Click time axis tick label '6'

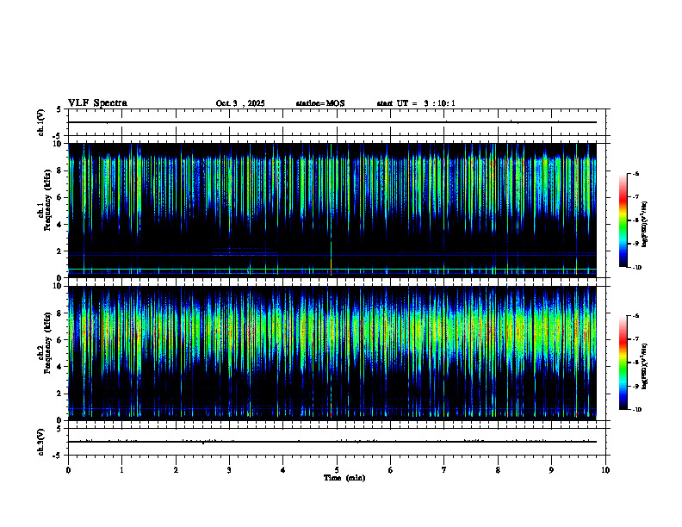click(391, 470)
